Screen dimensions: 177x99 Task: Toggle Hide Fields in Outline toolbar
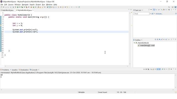click(x=160, y=40)
